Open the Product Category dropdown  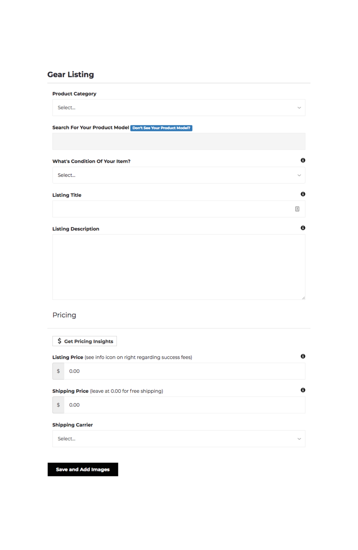(179, 108)
